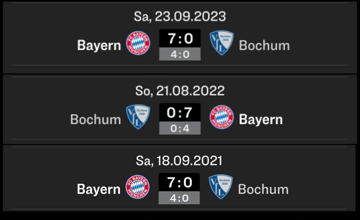Select the 0:4 halftime score box
Screen dimensions: 360x220
coord(180,128)
